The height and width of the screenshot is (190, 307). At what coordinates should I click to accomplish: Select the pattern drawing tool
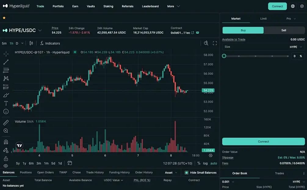6,78
